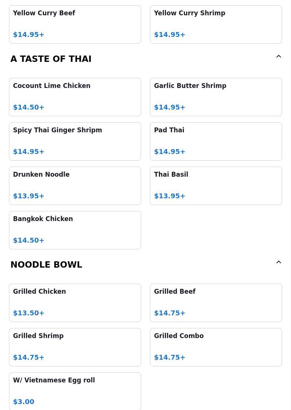Collapse the A Taste of Thai section
Image resolution: width=291 pixels, height=410 pixels.
278,57
